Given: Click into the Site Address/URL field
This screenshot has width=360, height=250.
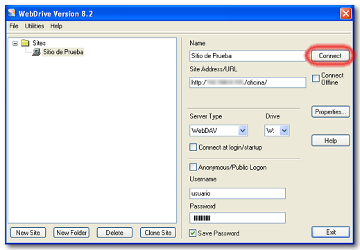Looking at the screenshot, I should [248, 82].
